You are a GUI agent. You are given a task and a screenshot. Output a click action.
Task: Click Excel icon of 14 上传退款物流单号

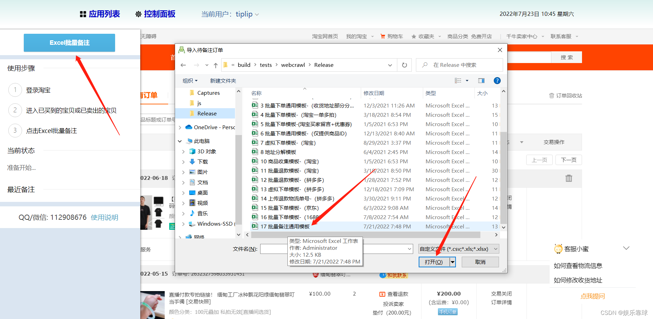coord(255,198)
